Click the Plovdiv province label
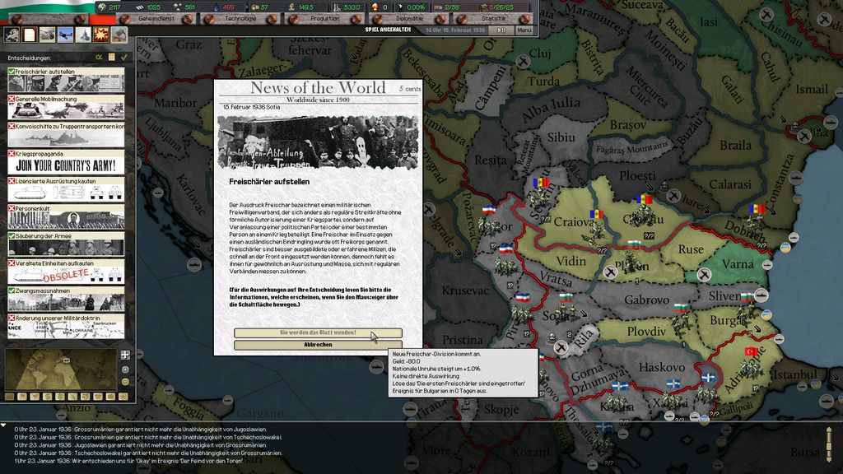 coord(646,332)
